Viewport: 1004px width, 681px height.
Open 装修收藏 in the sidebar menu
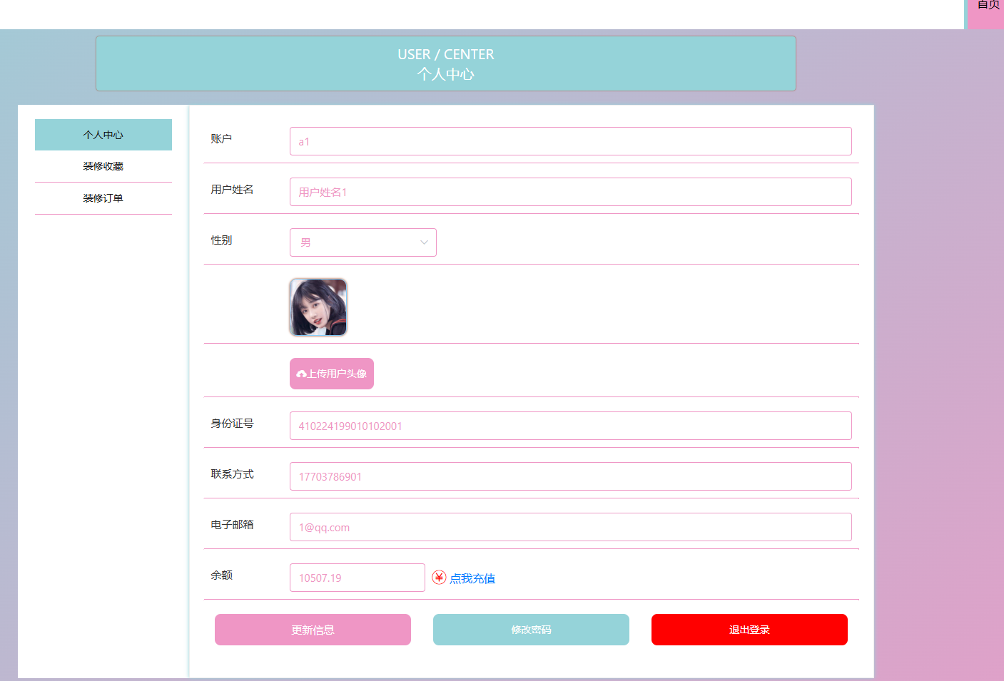[103, 166]
